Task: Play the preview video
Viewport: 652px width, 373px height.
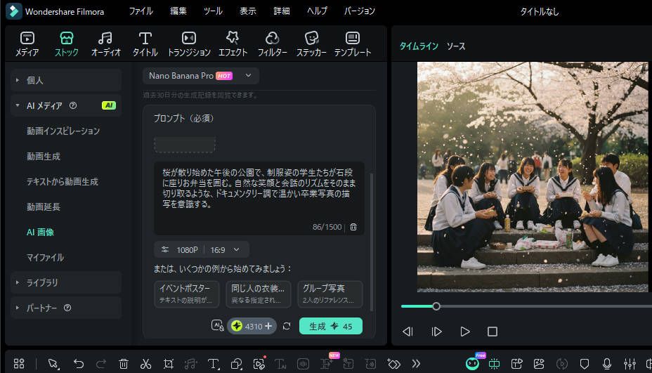Action: click(464, 332)
